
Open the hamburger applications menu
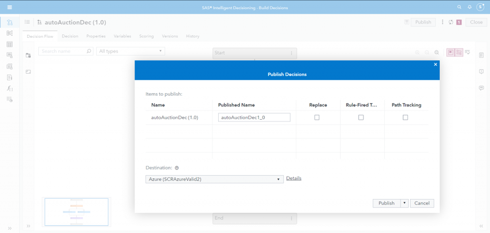pyautogui.click(x=9, y=7)
